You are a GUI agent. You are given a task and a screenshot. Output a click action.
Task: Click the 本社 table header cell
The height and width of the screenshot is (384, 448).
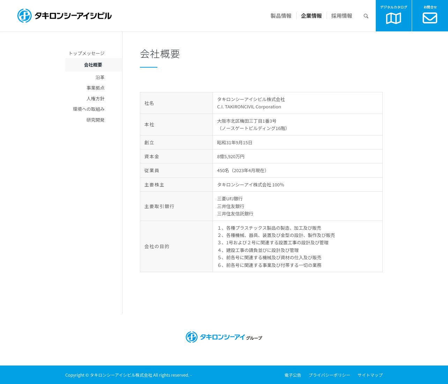(x=176, y=125)
